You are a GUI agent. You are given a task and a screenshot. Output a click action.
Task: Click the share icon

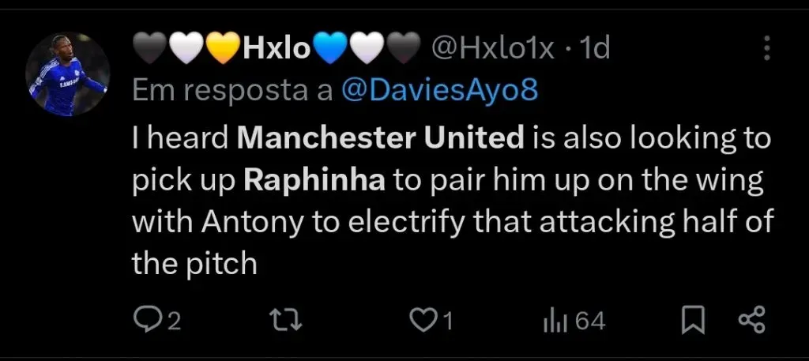tap(751, 320)
